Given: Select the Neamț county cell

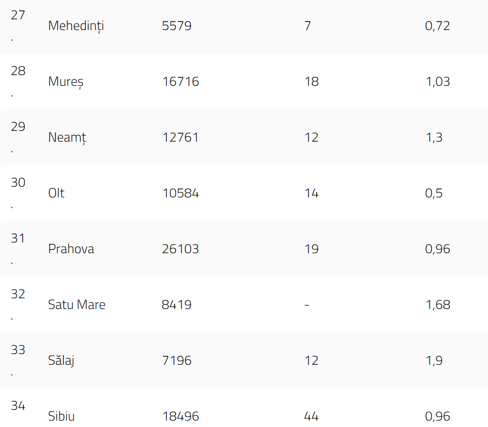Looking at the screenshot, I should pos(67,137).
